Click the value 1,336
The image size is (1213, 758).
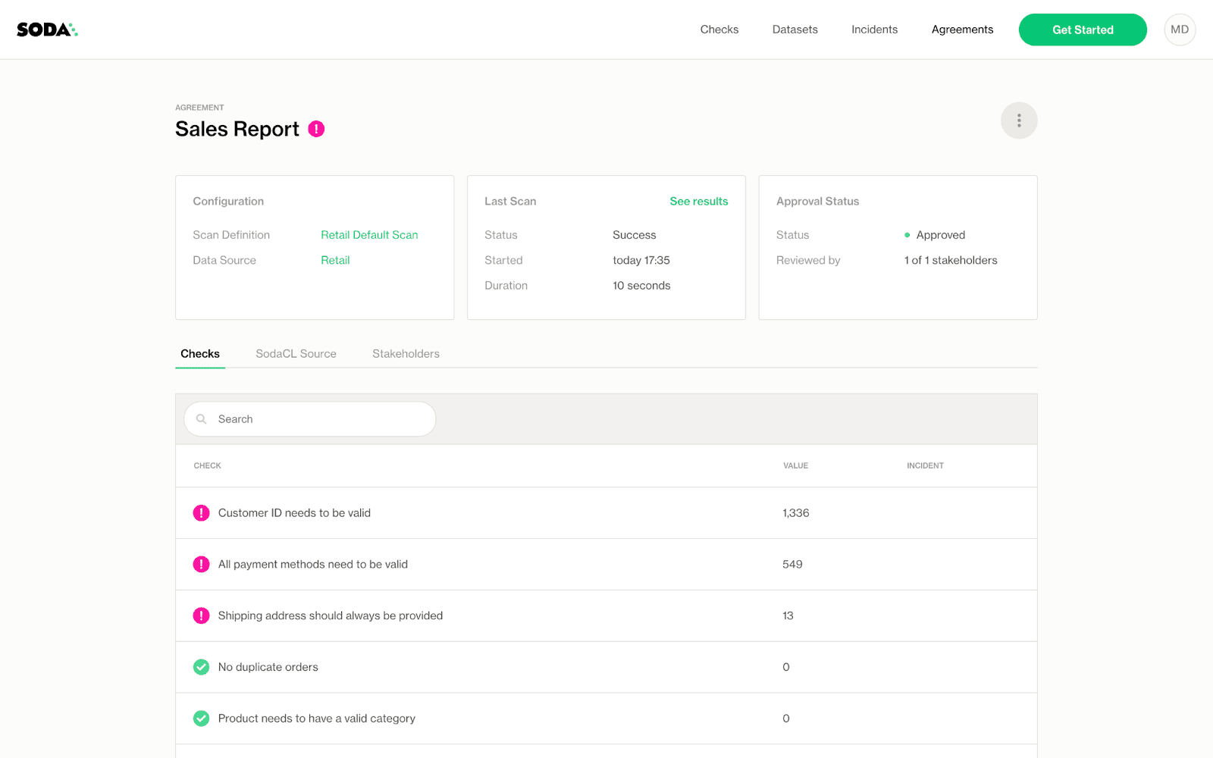click(796, 513)
